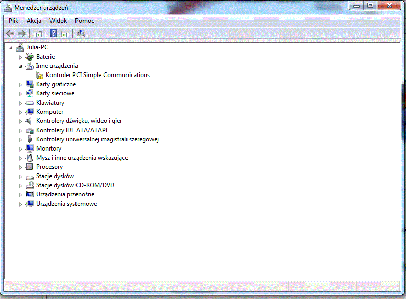Image resolution: width=406 pixels, height=299 pixels.
Task: Select the Procesory label
Action: tap(49, 167)
